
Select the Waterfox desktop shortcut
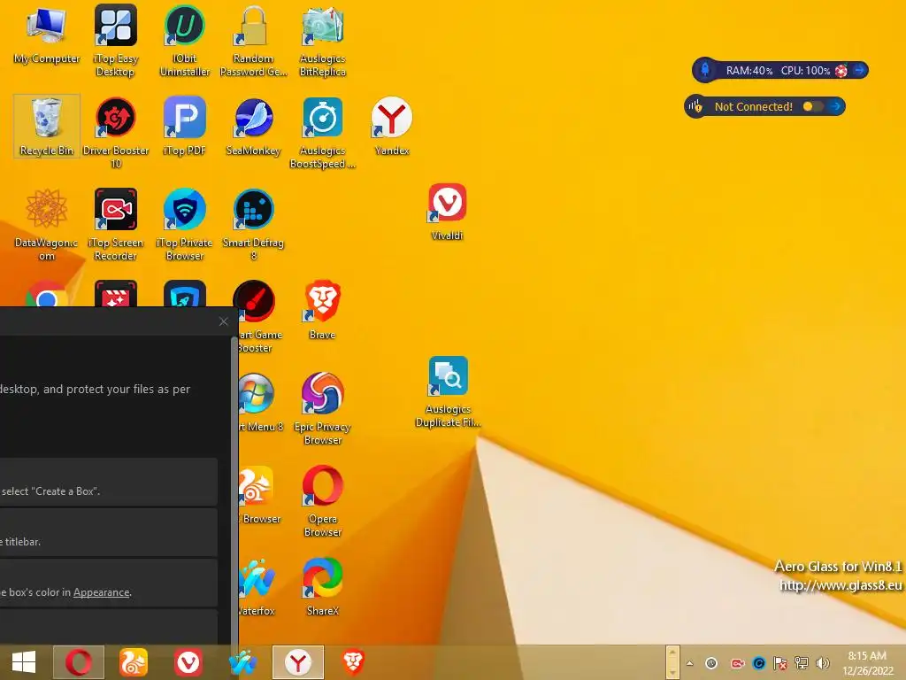(257, 586)
